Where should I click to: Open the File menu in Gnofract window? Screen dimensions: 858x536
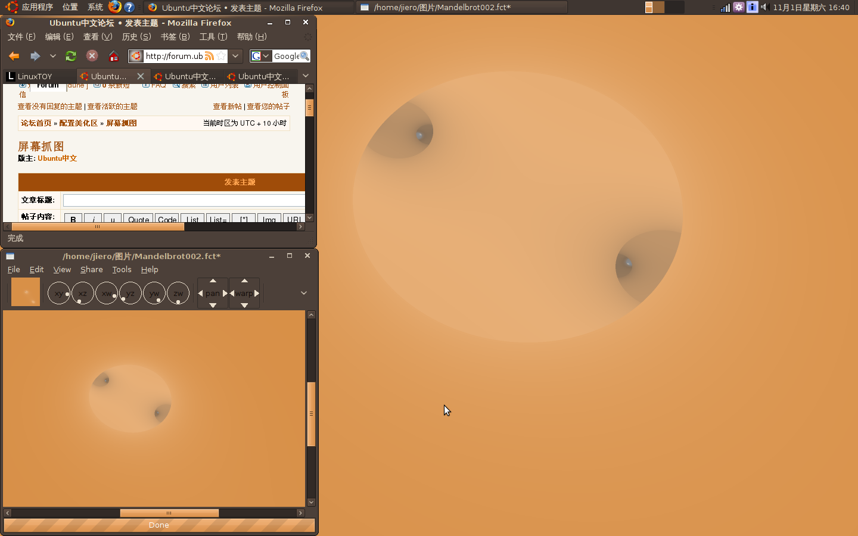(x=14, y=270)
